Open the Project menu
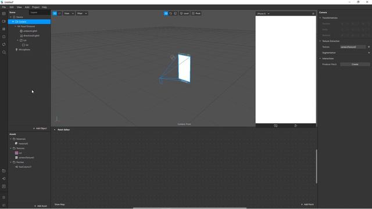 pos(36,7)
